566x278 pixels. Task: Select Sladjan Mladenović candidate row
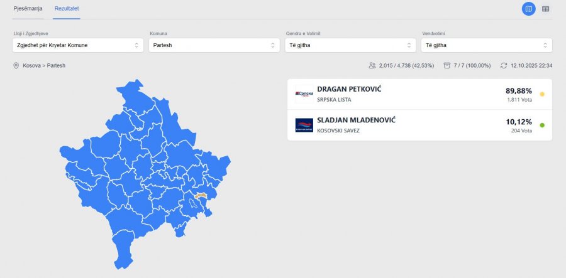tap(402, 125)
